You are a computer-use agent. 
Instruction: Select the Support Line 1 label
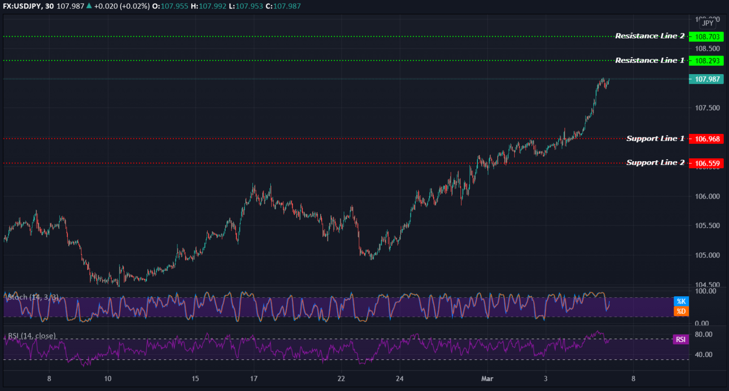[655, 138]
